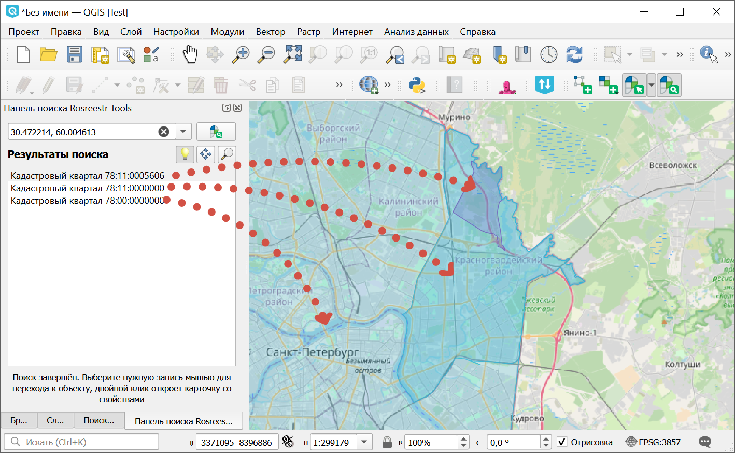This screenshot has width=735, height=453.
Task: Run Rosreestr search button beside coordinates
Action: (x=216, y=132)
